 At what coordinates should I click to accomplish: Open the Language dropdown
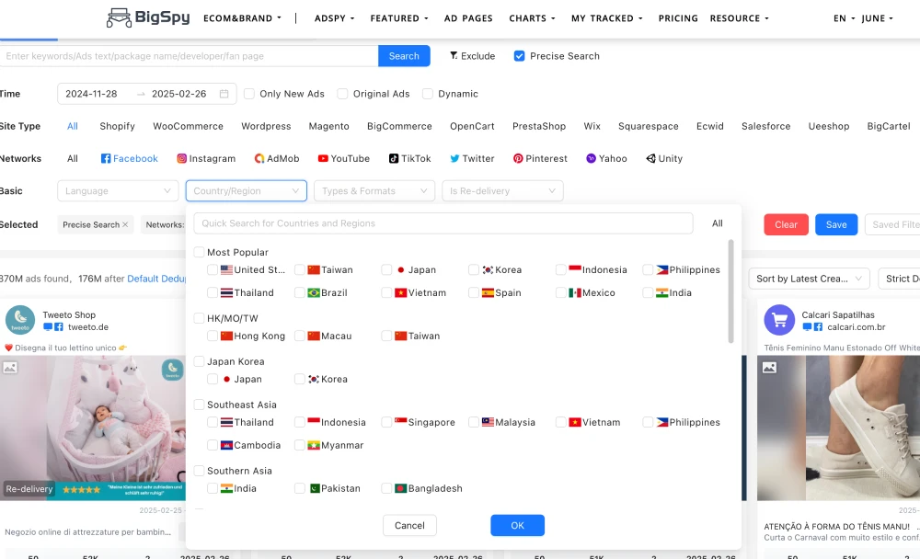[x=118, y=191]
